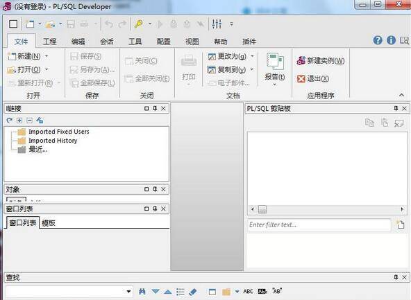Click the clipboard horizontal scrollbar thumb
Viewport: 411px width, 300px height.
click(262, 209)
